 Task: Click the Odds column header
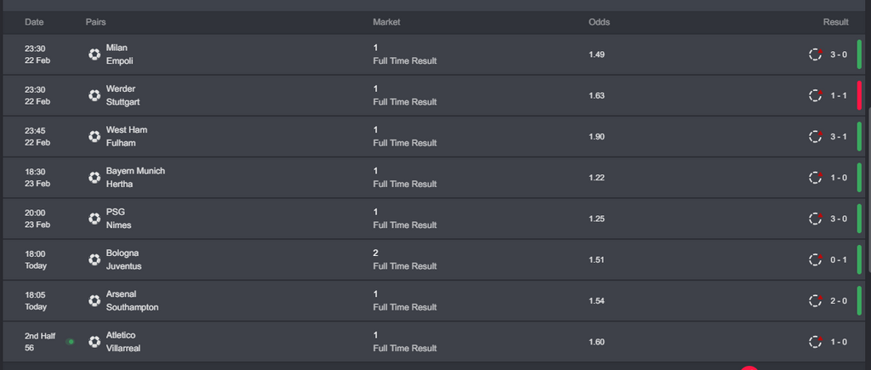[599, 22]
